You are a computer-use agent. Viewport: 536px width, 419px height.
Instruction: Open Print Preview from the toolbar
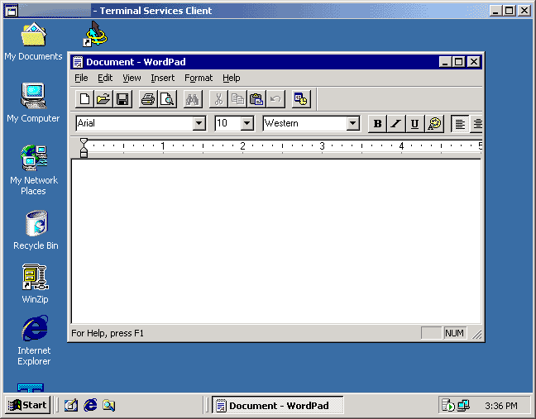(167, 99)
